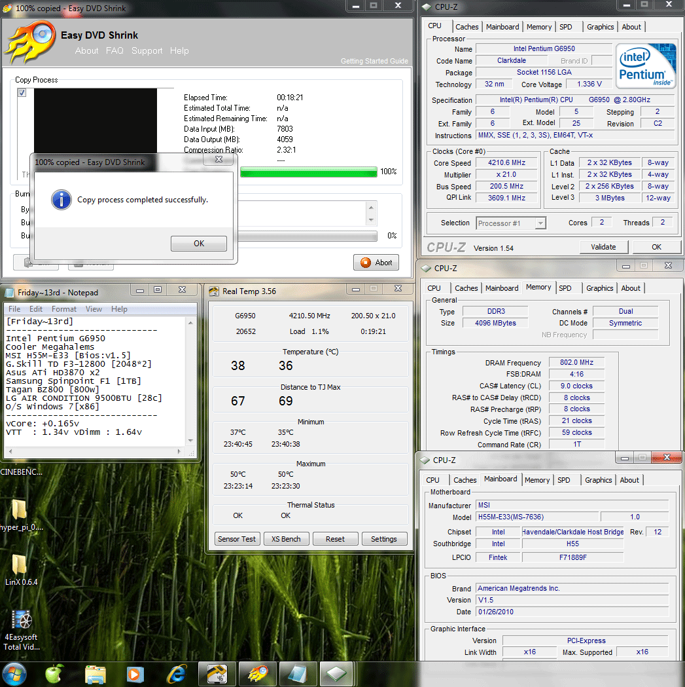Image resolution: width=685 pixels, height=687 pixels.
Task: Click the Intel Pentium G6950 name field
Action: tap(544, 48)
